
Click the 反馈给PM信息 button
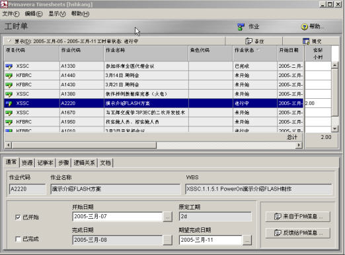point(298,233)
